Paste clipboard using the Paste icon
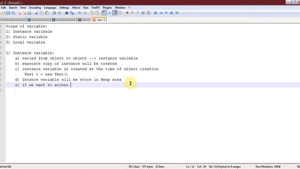300x169 pixels. point(47,13)
